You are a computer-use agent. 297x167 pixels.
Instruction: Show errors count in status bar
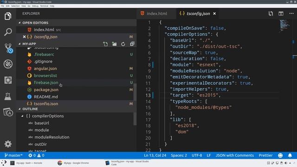(x=32, y=155)
